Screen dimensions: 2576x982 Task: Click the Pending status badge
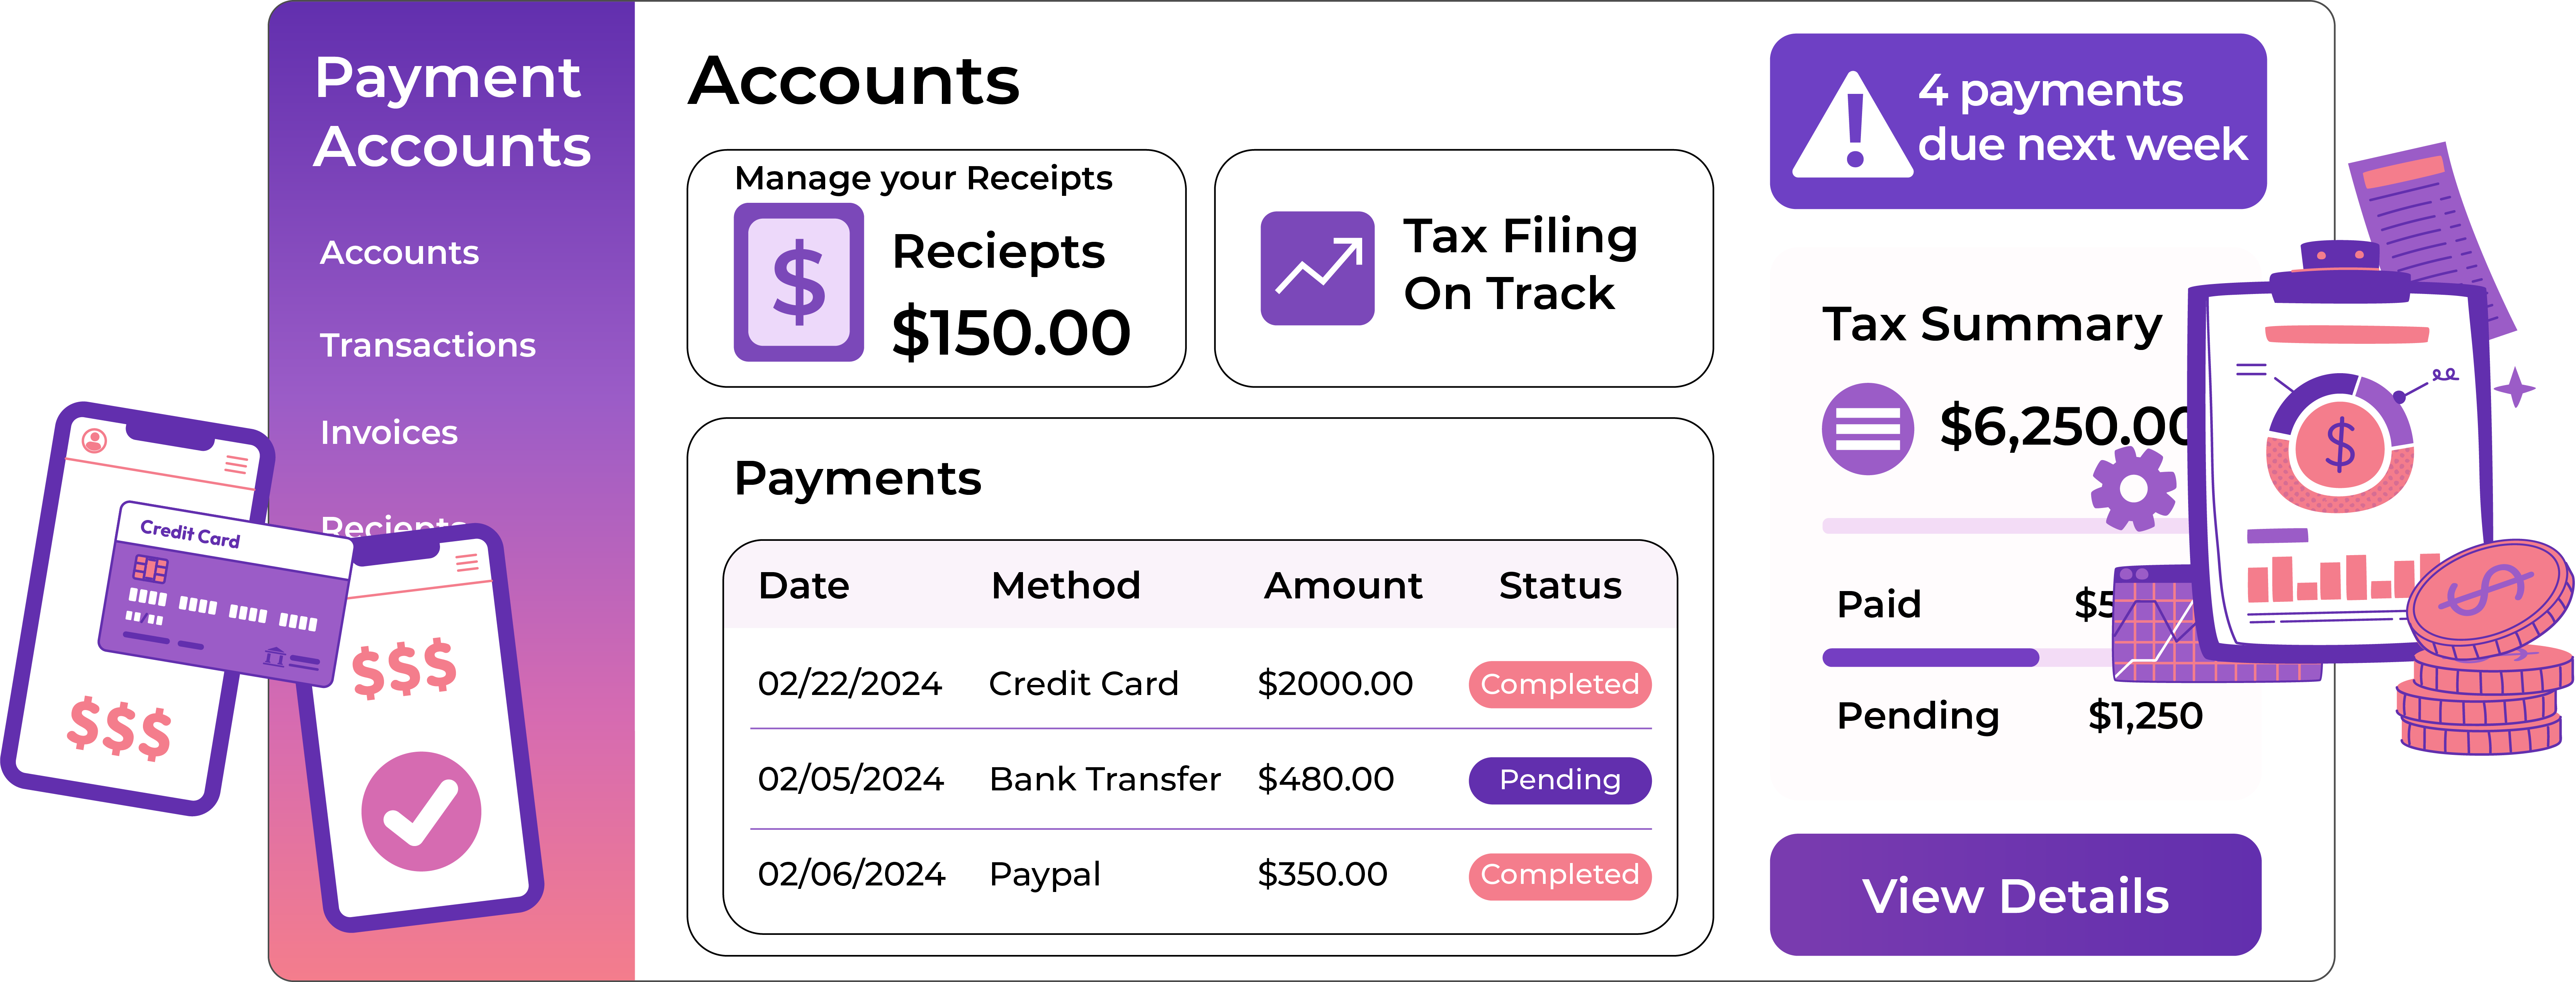tap(1559, 780)
